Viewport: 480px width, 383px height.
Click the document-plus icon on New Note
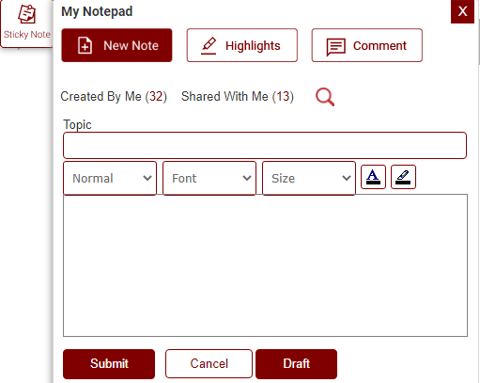85,45
